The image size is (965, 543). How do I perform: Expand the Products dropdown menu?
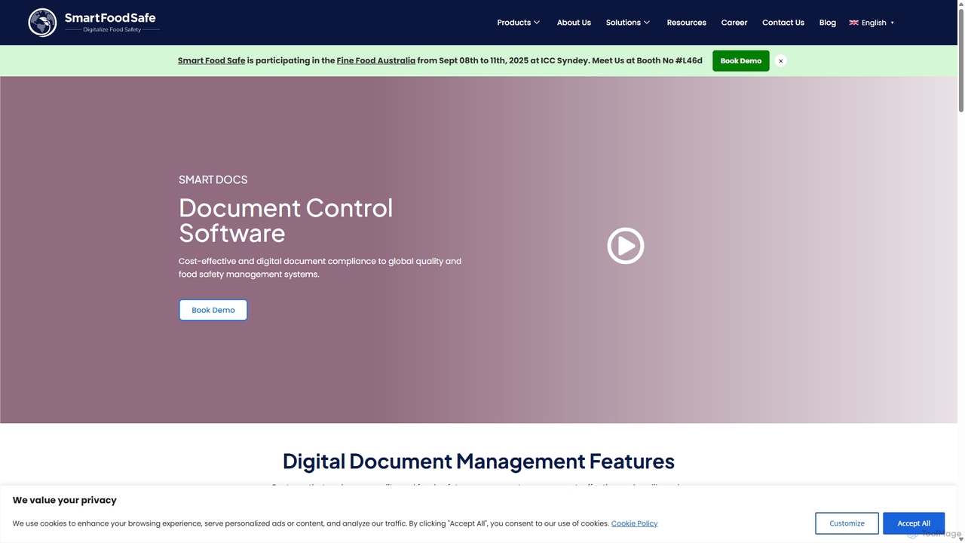519,23
